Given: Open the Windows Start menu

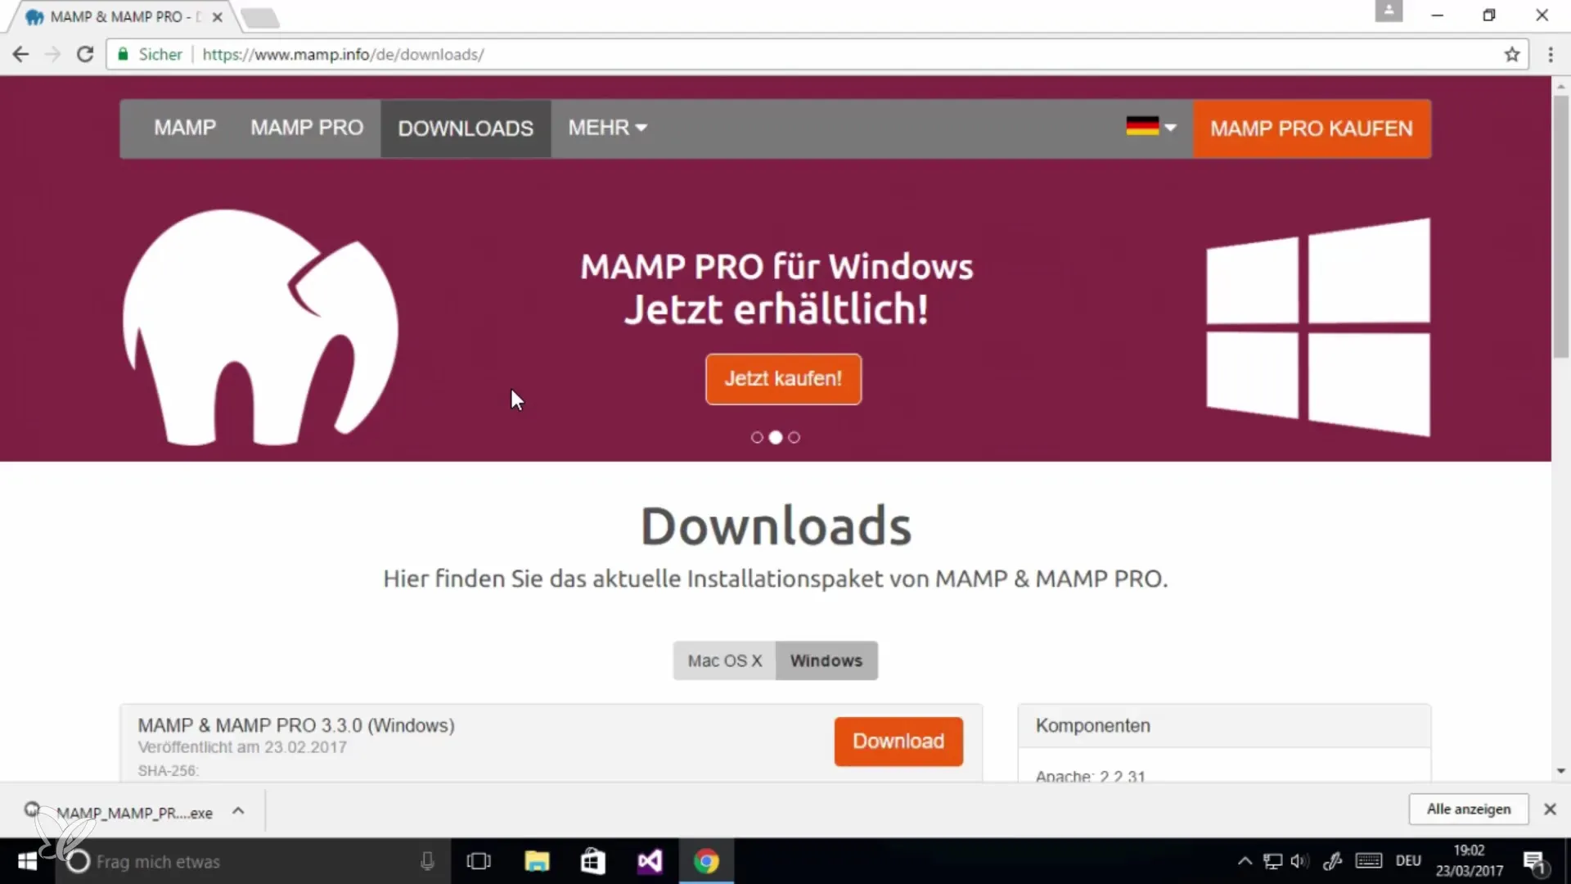Looking at the screenshot, I should 27,862.
